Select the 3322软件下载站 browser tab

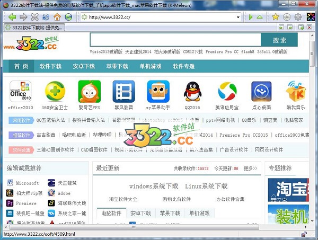34,28
